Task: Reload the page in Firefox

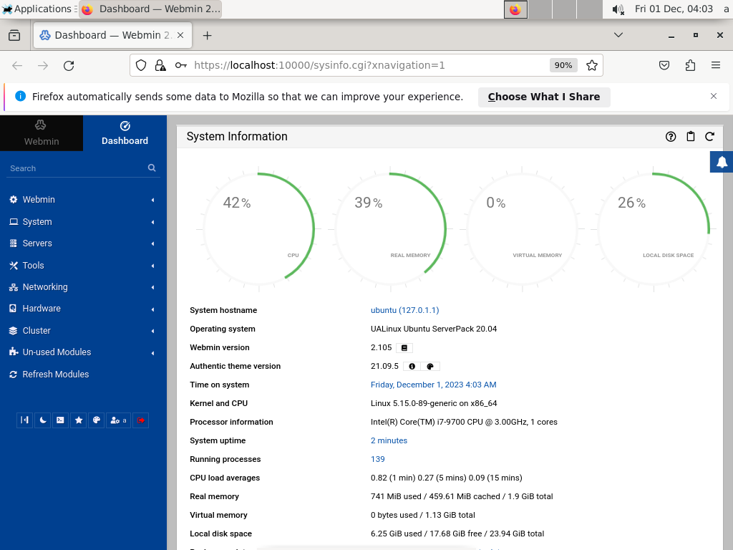Action: (x=69, y=65)
